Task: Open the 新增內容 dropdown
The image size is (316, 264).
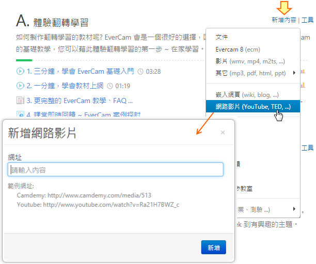Action: [x=283, y=20]
